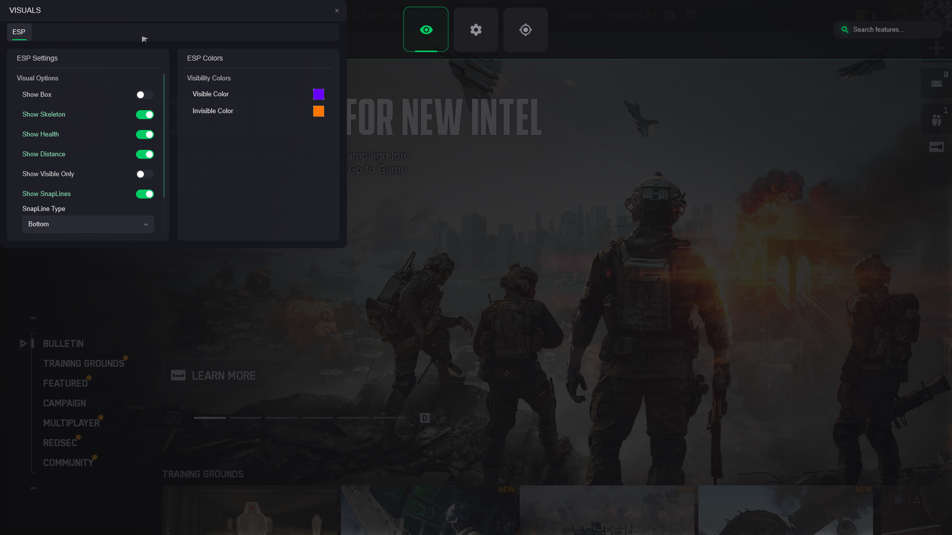Select Campaign from the side menu
The width and height of the screenshot is (952, 535).
click(x=65, y=403)
